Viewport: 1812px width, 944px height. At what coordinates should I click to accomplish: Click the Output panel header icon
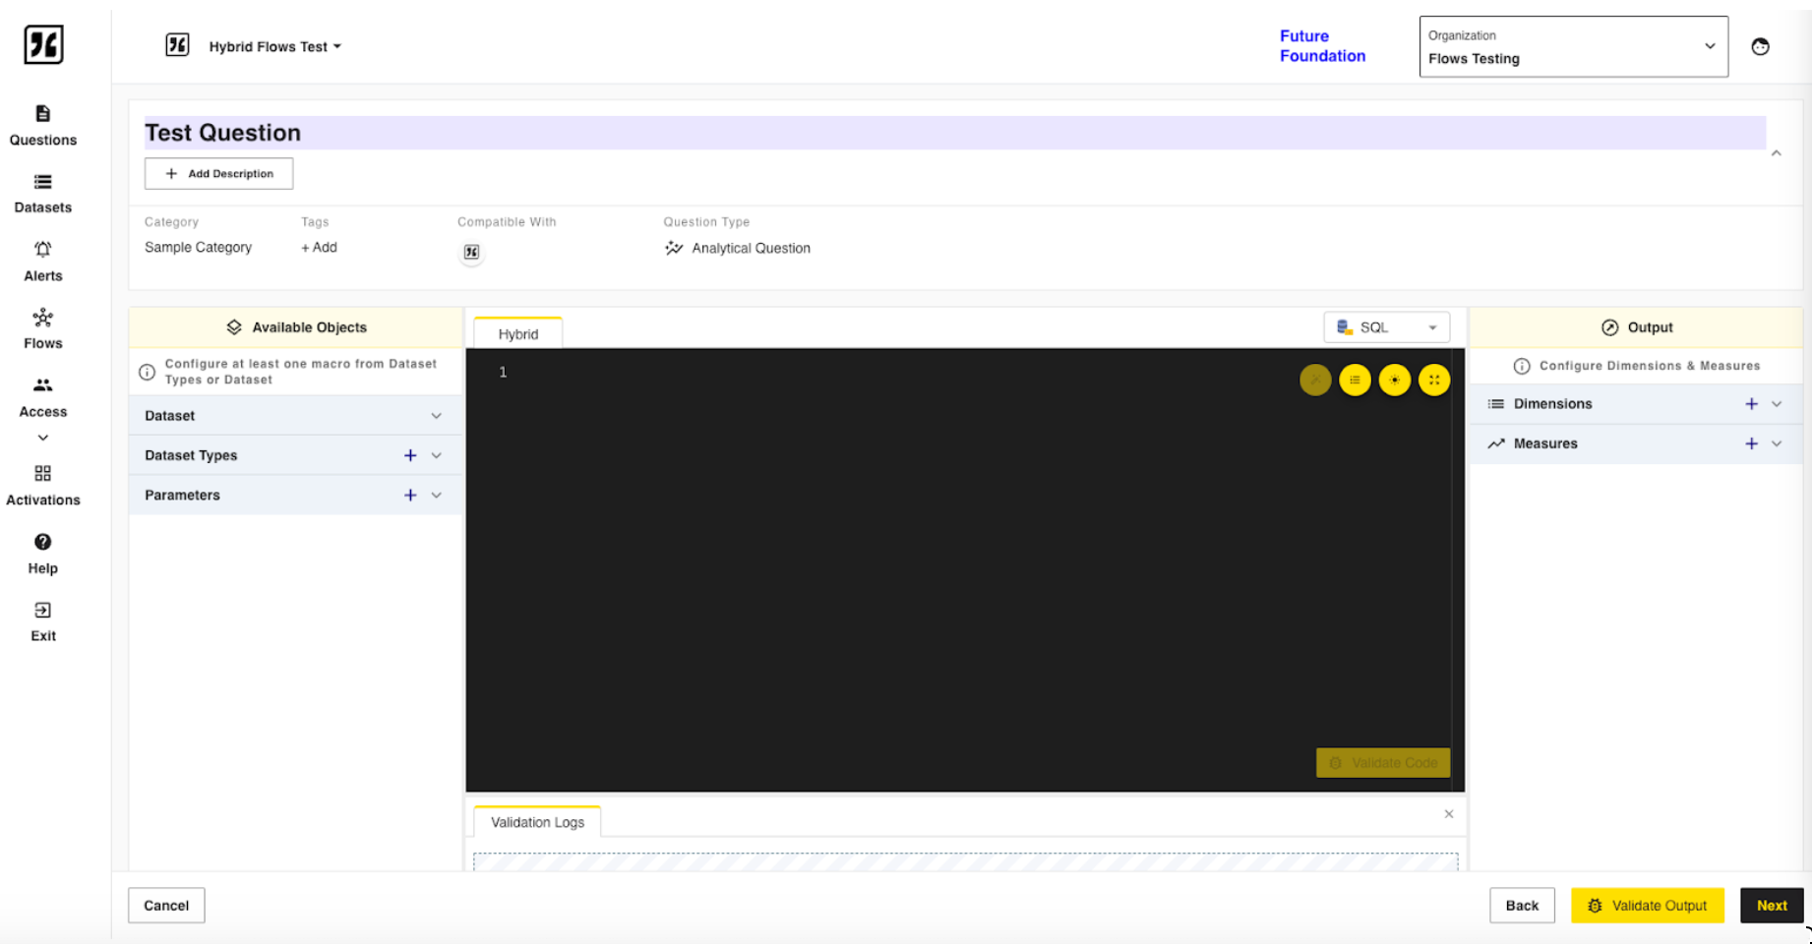pyautogui.click(x=1610, y=327)
